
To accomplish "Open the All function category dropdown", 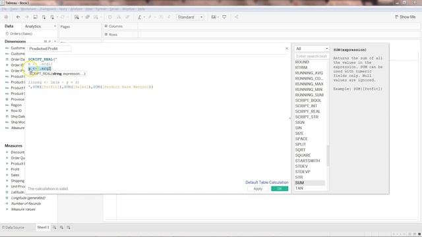I will pos(312,49).
